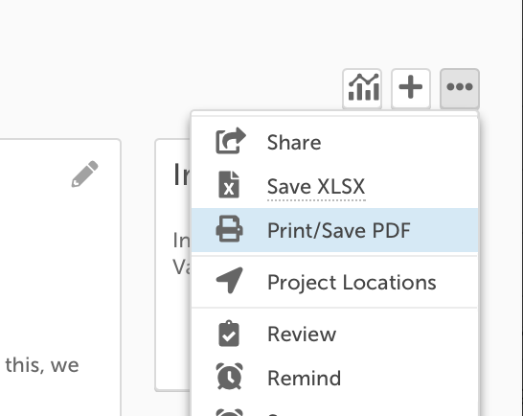Edit card with pencil icon

click(84, 173)
